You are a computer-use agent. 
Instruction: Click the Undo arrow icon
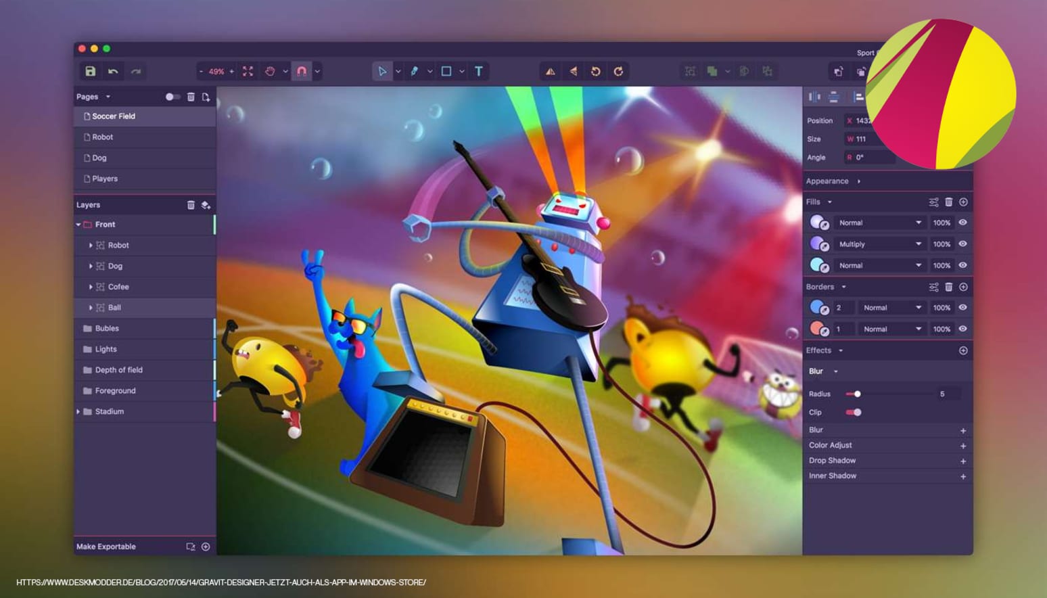tap(113, 70)
